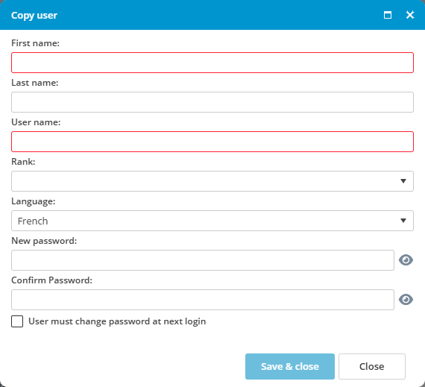Enable User must change password at next login
The image size is (425, 387).
[x=17, y=321]
